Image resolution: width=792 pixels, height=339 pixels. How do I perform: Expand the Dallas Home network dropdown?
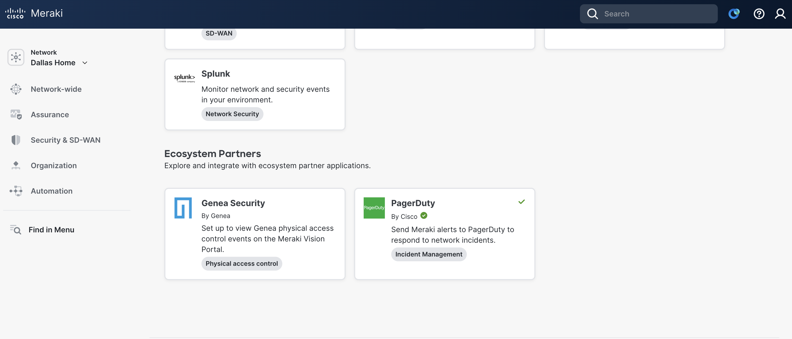pyautogui.click(x=85, y=63)
